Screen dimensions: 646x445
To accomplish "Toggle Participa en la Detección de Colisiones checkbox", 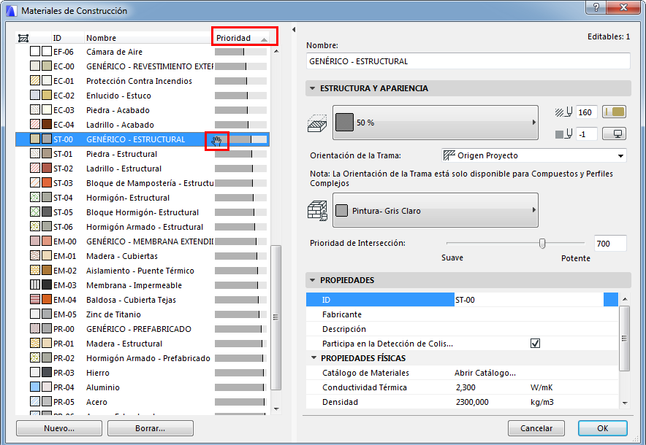I will pyautogui.click(x=535, y=343).
